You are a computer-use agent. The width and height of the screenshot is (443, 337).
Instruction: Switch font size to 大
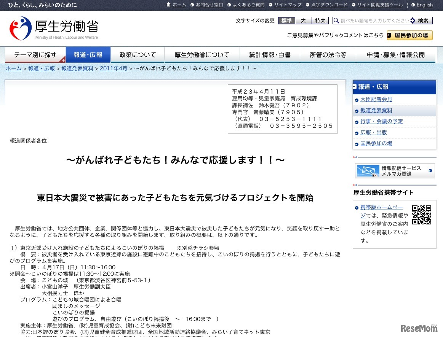click(x=303, y=21)
